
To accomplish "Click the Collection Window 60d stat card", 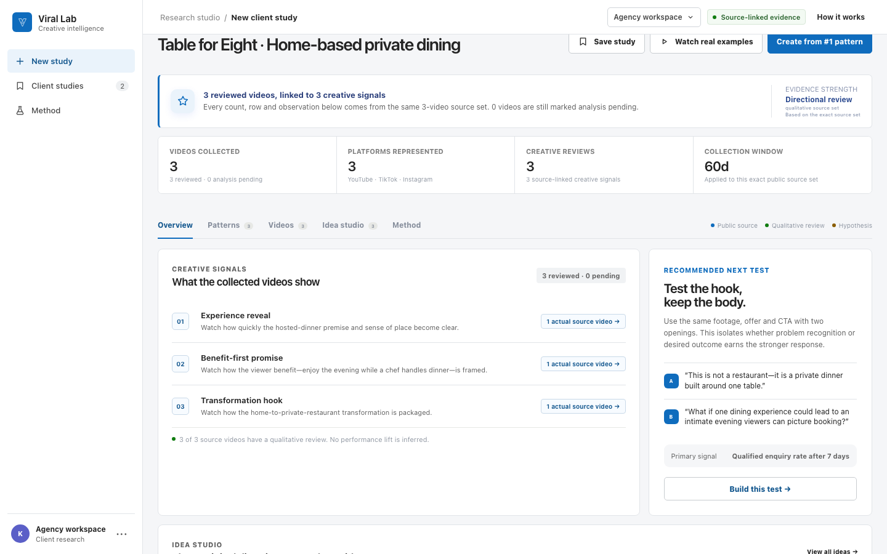I will (x=782, y=165).
